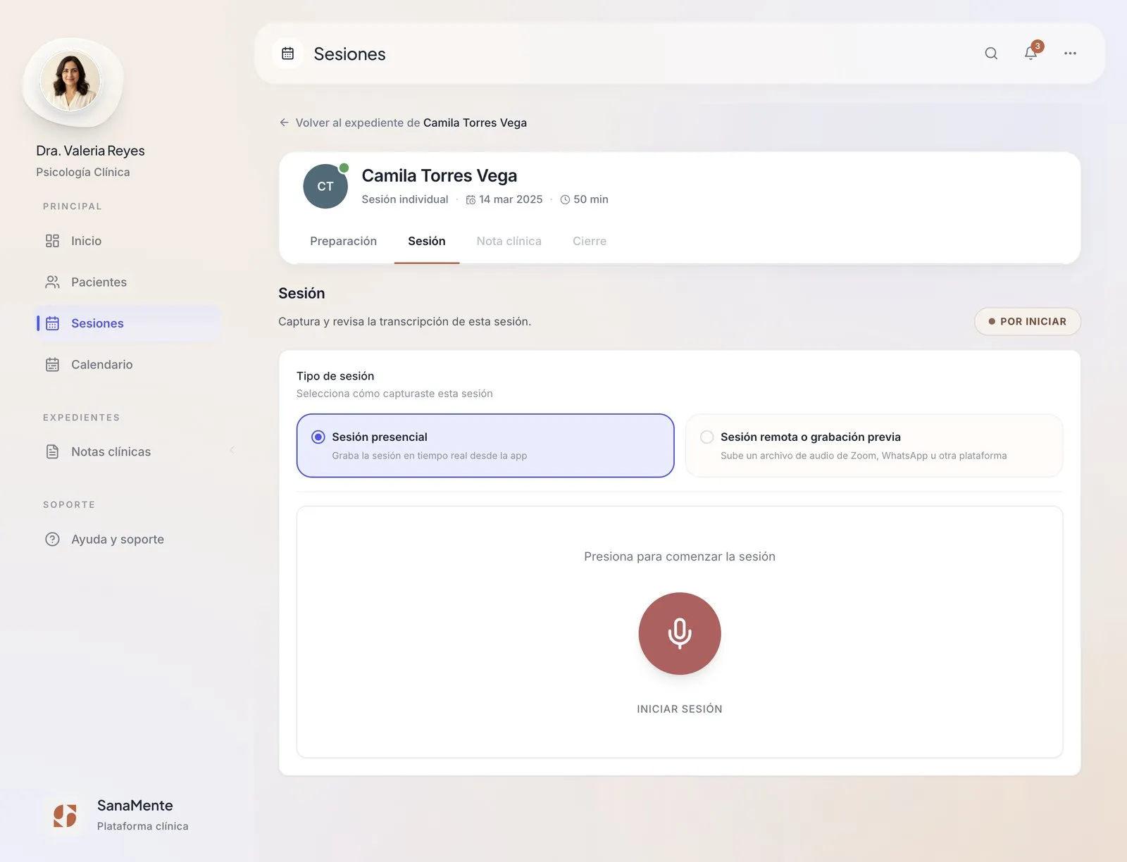
Task: Open Inicio in the sidebar
Action: (x=128, y=241)
